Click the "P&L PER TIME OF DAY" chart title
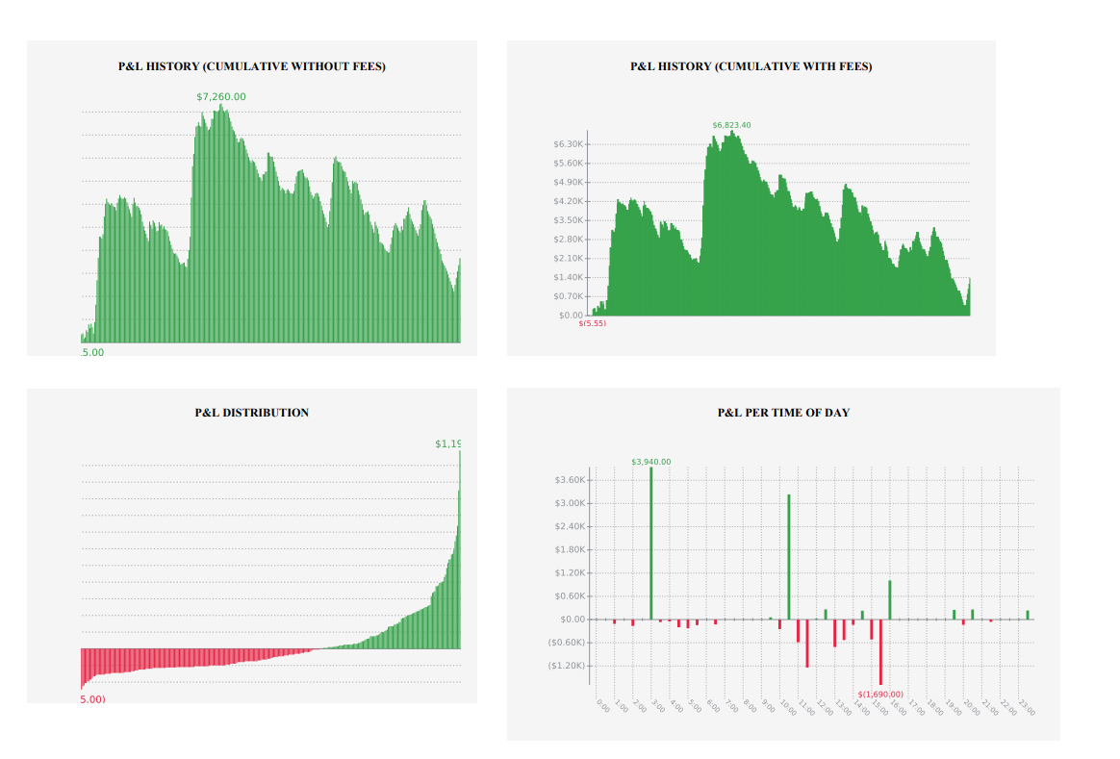This screenshot has height=759, width=1120. coord(783,413)
